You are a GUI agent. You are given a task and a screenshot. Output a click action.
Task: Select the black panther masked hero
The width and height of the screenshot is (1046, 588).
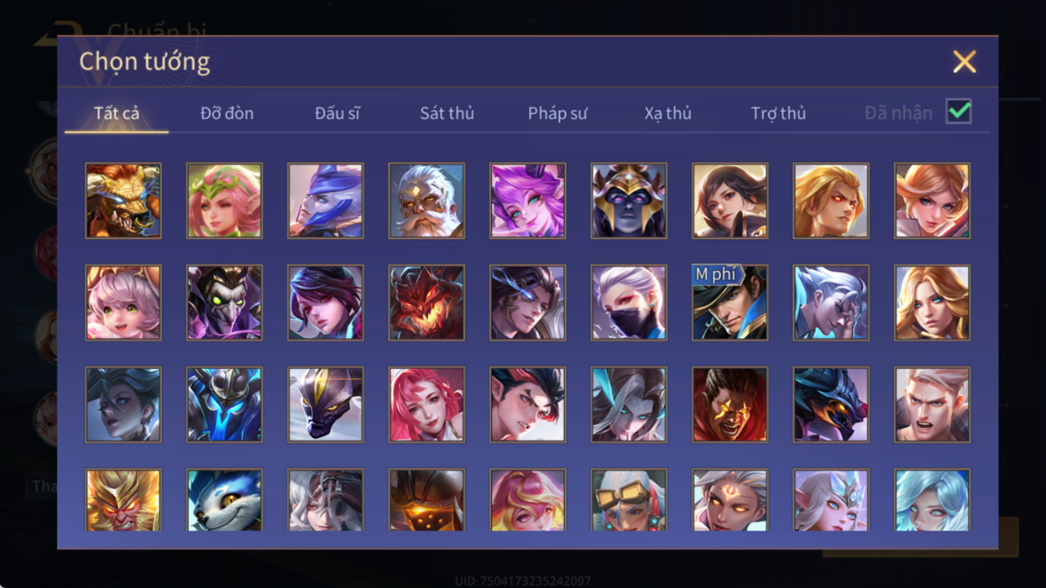(x=326, y=404)
